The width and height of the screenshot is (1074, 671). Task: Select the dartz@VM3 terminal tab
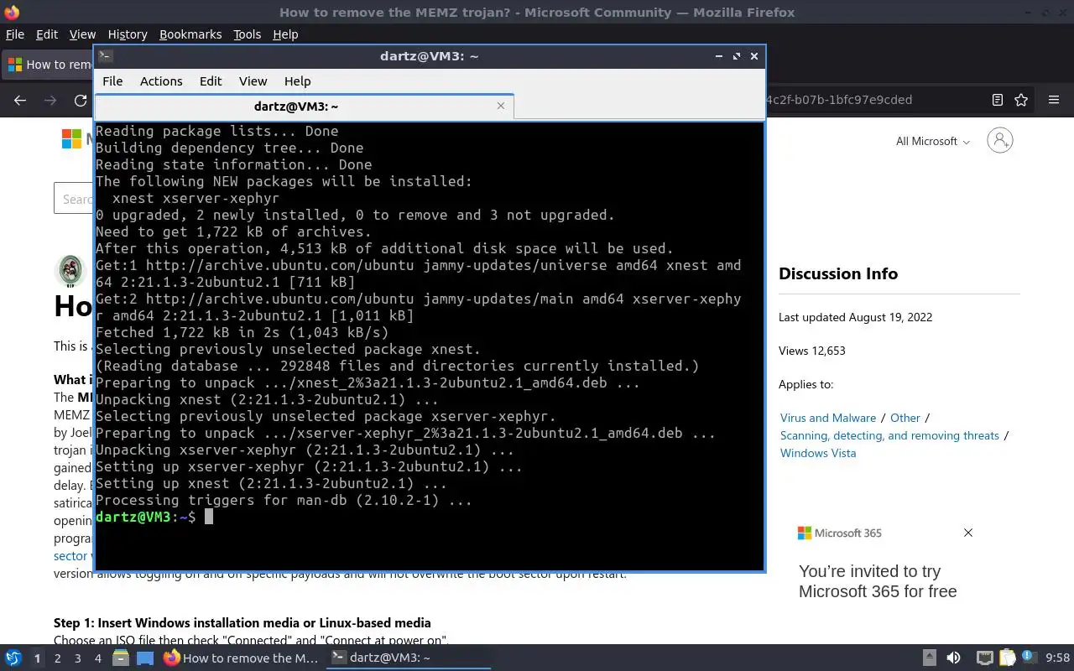(304, 107)
